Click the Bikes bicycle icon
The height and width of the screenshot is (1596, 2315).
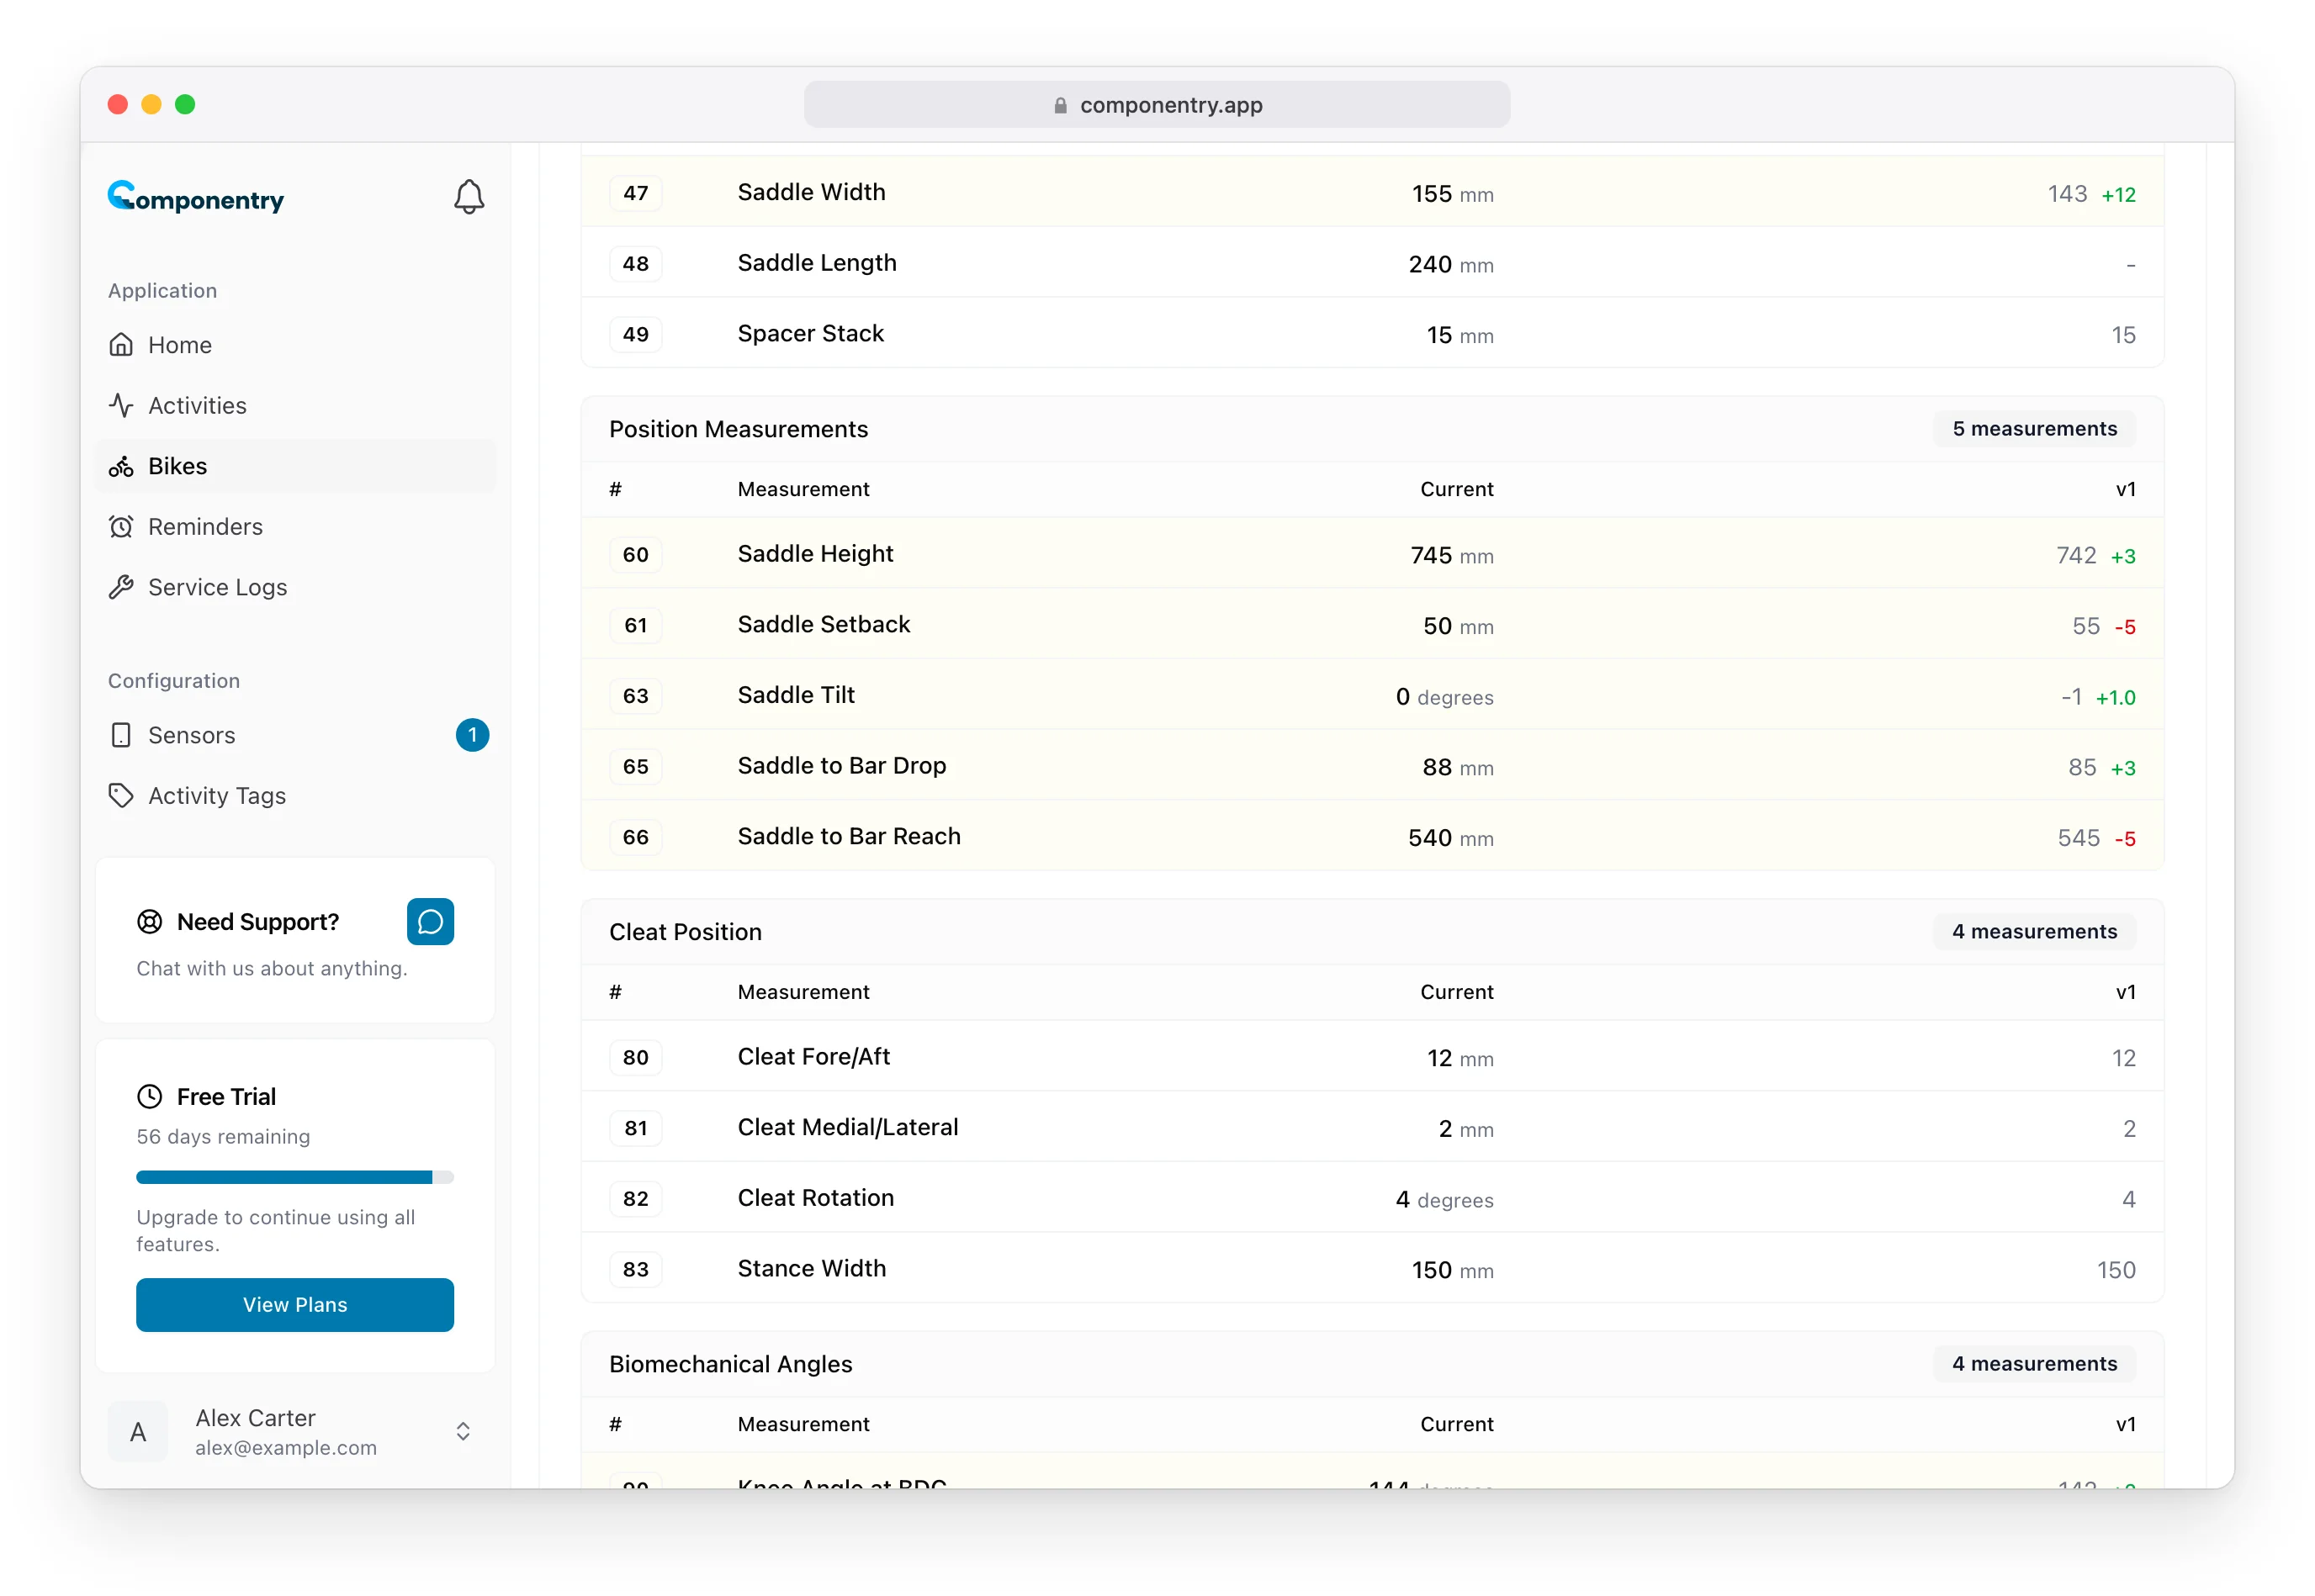121,466
